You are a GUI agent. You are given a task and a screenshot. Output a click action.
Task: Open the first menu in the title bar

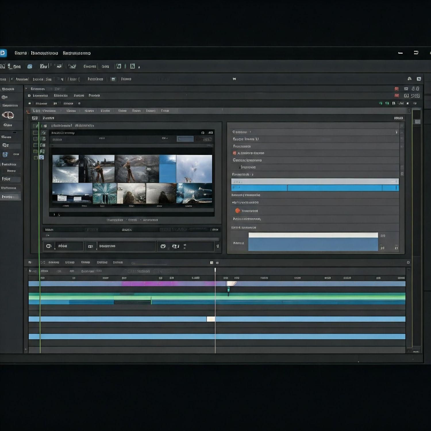[21, 53]
